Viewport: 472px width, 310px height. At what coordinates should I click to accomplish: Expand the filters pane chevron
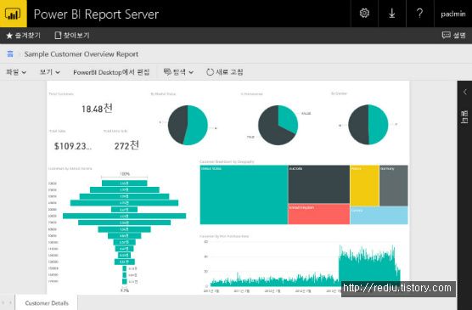[x=465, y=93]
